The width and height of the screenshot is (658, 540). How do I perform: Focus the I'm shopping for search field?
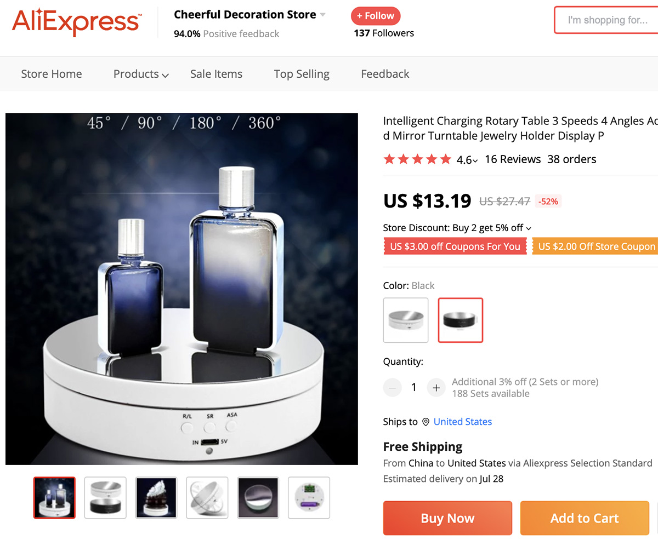coord(606,20)
